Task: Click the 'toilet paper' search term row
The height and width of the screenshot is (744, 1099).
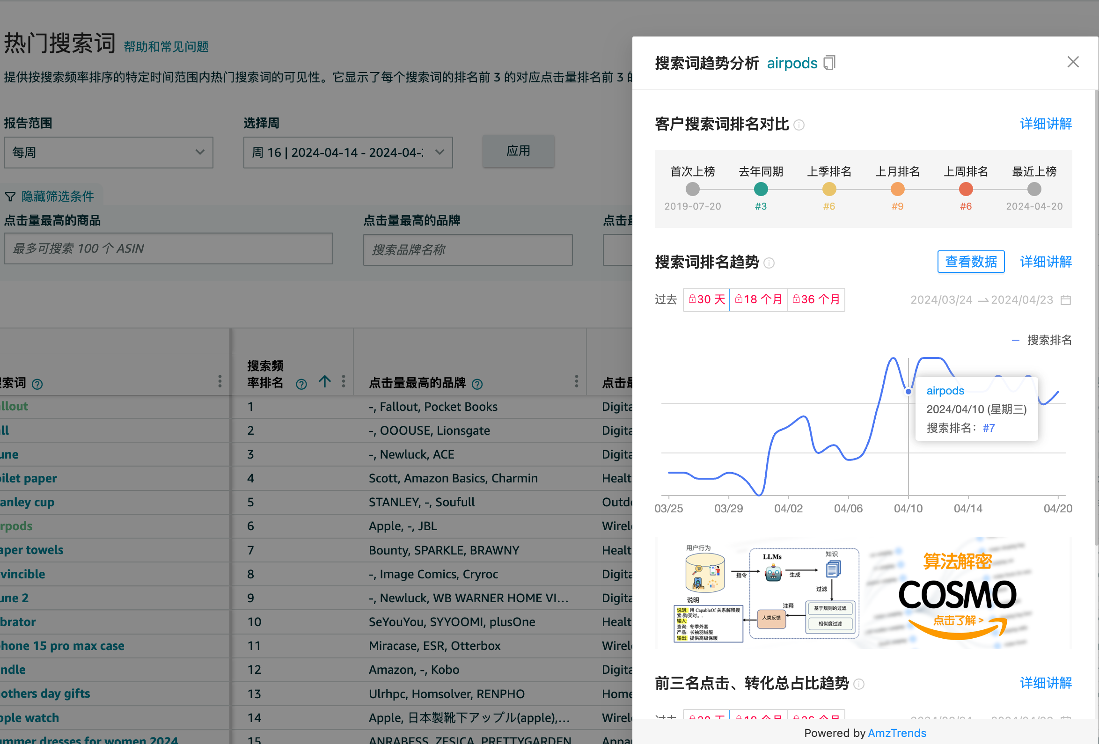Action: (x=29, y=478)
